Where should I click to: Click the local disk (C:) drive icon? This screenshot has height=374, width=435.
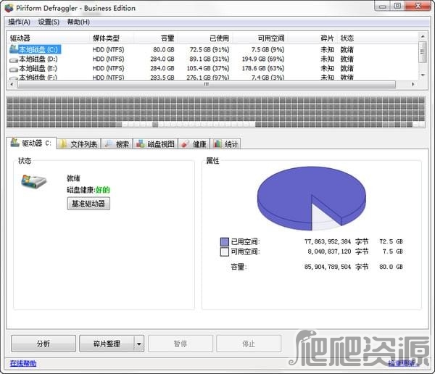pos(14,49)
